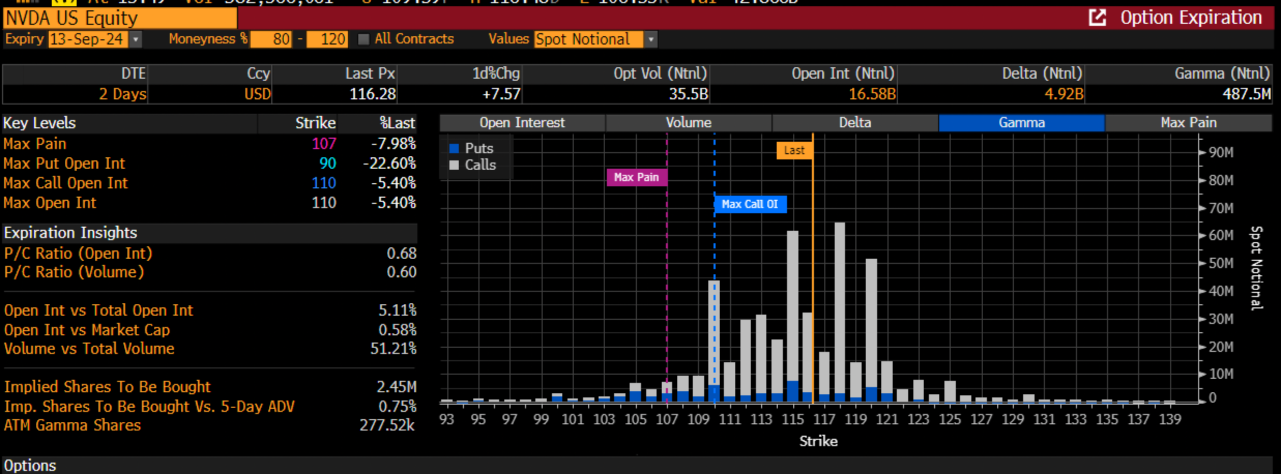Click Volume vs Total Volume label
The height and width of the screenshot is (474, 1281).
[89, 348]
